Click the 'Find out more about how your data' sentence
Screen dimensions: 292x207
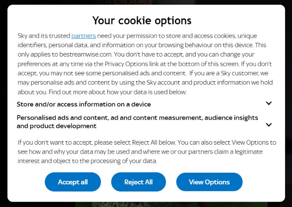pos(117,92)
